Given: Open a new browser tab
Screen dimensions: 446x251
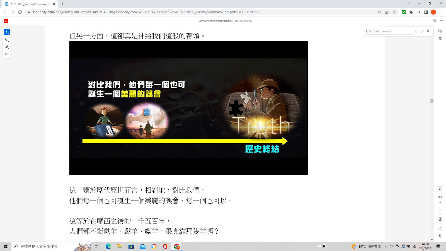Looking at the screenshot, I should (x=63, y=4).
